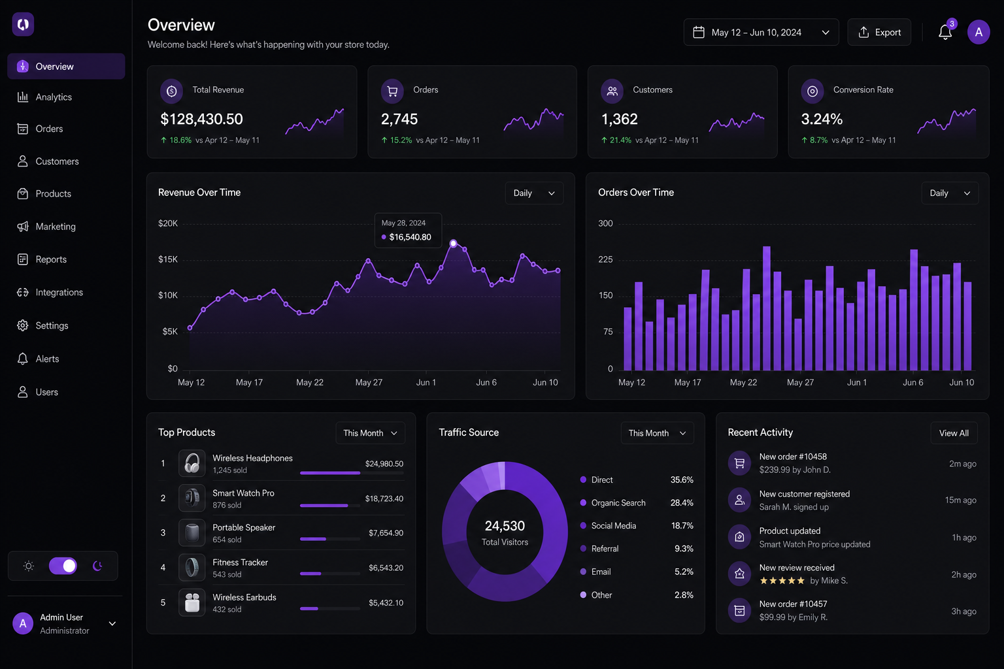Click the New order #10458 cart icon

tap(739, 463)
